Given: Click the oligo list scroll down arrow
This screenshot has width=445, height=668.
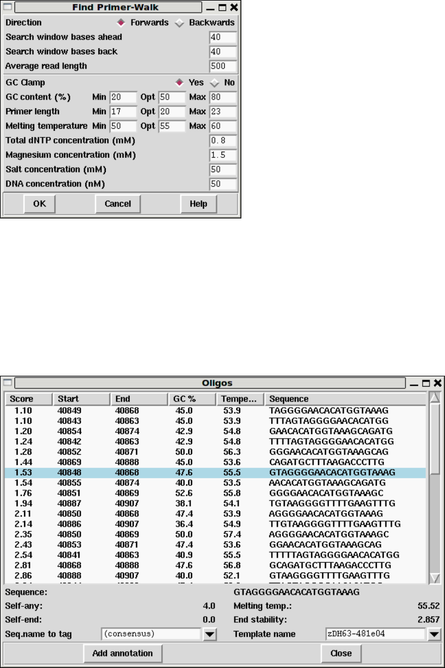Looking at the screenshot, I should click(x=435, y=578).
